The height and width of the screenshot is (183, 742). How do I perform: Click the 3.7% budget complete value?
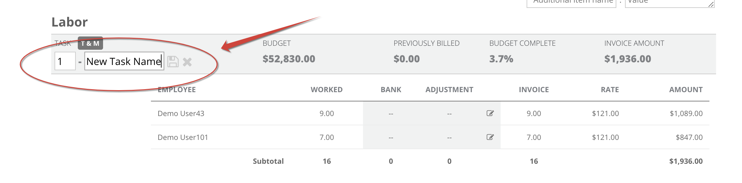[x=501, y=59]
